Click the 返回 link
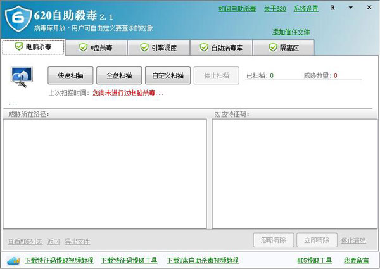Screen dimensions: 380x269 click(53, 241)
